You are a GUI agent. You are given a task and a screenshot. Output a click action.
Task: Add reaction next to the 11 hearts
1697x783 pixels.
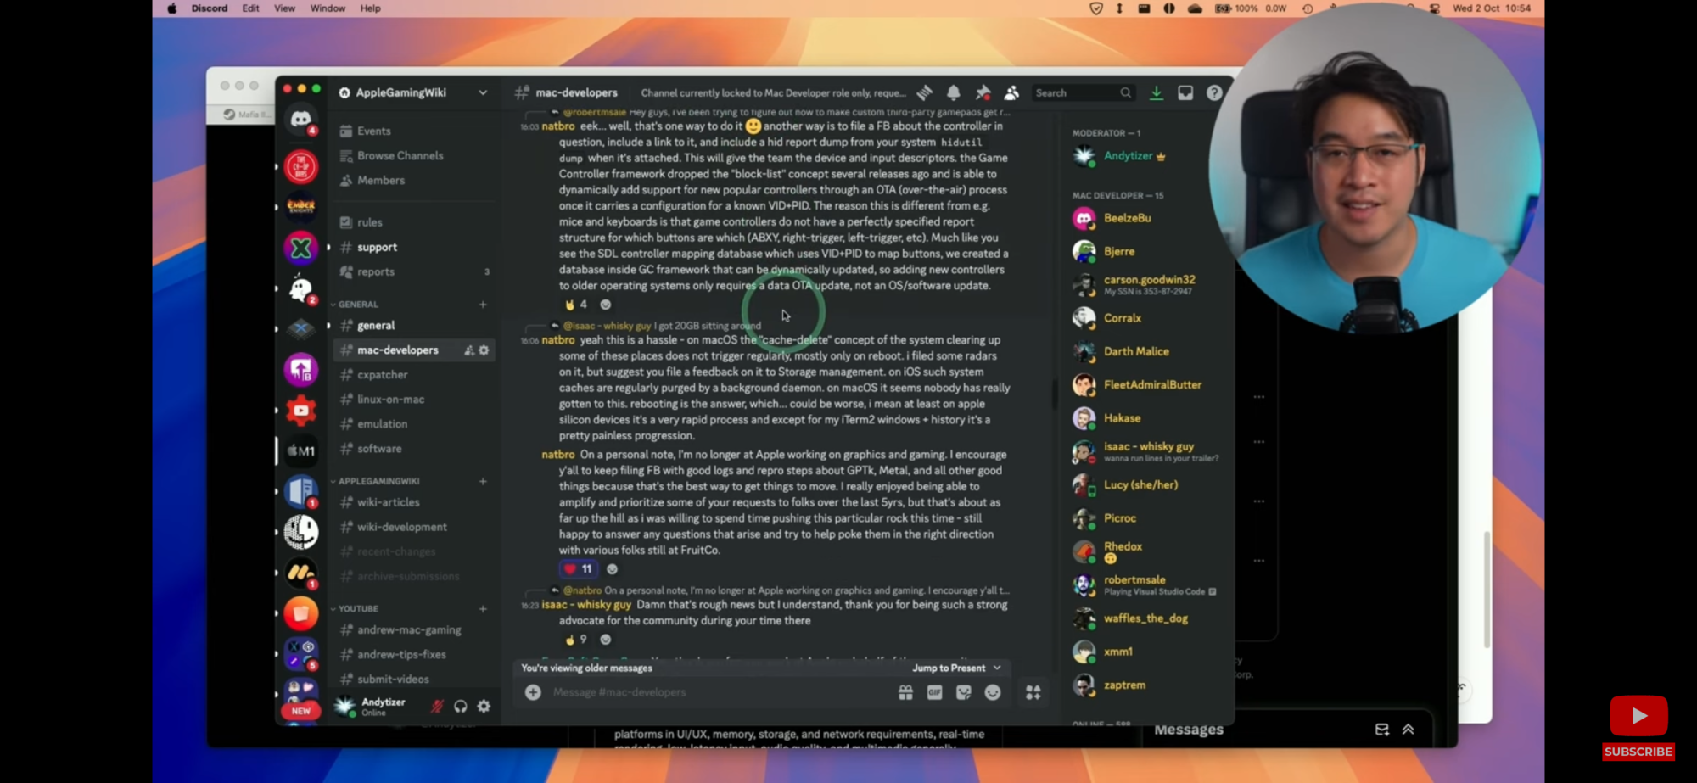click(612, 569)
